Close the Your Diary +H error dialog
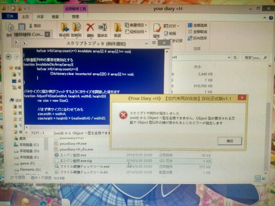This screenshot has height=206, width=275. pos(242,98)
